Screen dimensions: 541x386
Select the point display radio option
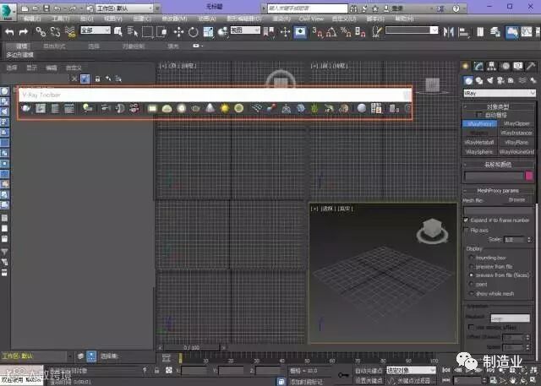[x=471, y=284]
